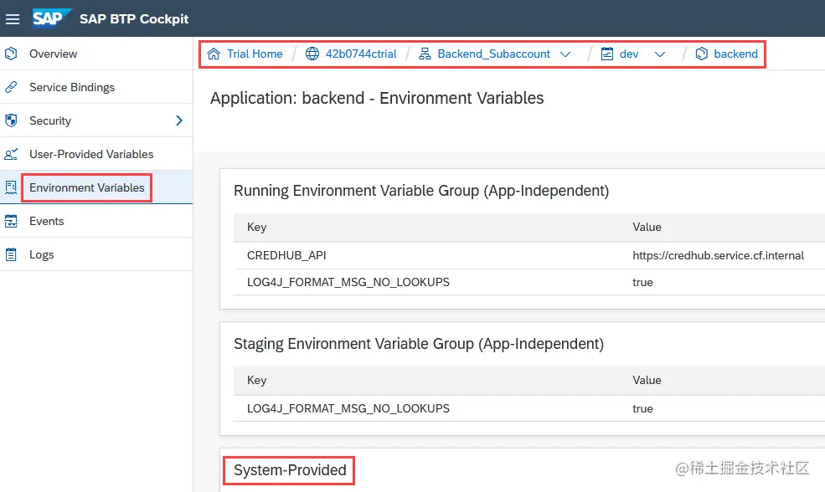Click the Events calendar icon
Image resolution: width=825 pixels, height=492 pixels.
point(11,221)
